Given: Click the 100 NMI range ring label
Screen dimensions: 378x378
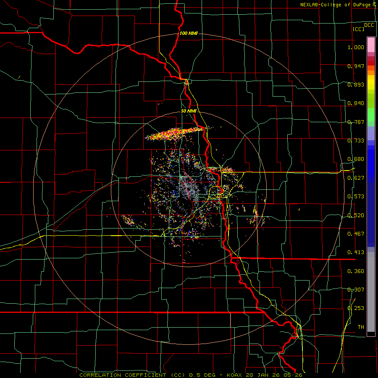Looking at the screenshot, I should pyautogui.click(x=189, y=33).
